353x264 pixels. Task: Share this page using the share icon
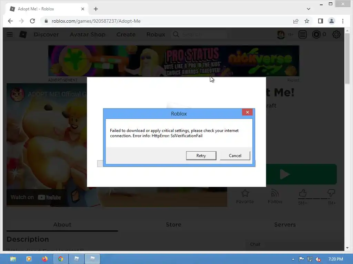coord(295,21)
